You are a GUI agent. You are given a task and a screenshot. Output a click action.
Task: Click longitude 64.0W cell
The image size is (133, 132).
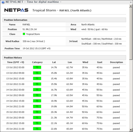pos(70,107)
